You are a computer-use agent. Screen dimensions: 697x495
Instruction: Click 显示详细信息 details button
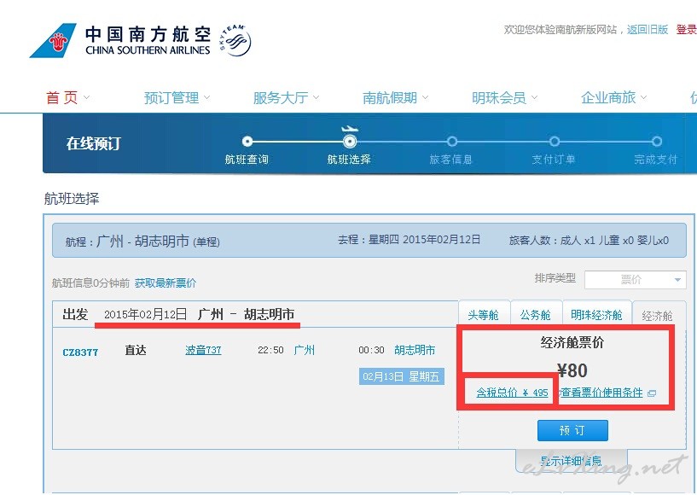pyautogui.click(x=572, y=461)
